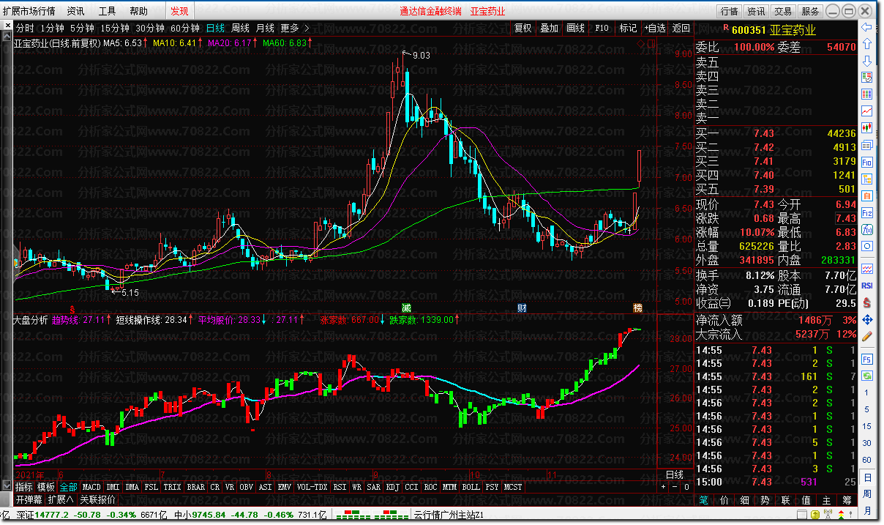The height and width of the screenshot is (525, 884).
Task: Click the 服务 button at top right
Action: pyautogui.click(x=810, y=11)
